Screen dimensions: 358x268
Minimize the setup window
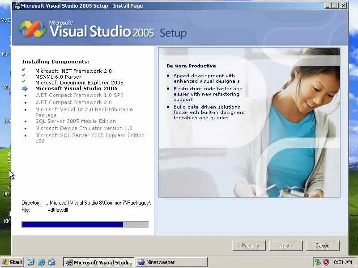coord(328,6)
